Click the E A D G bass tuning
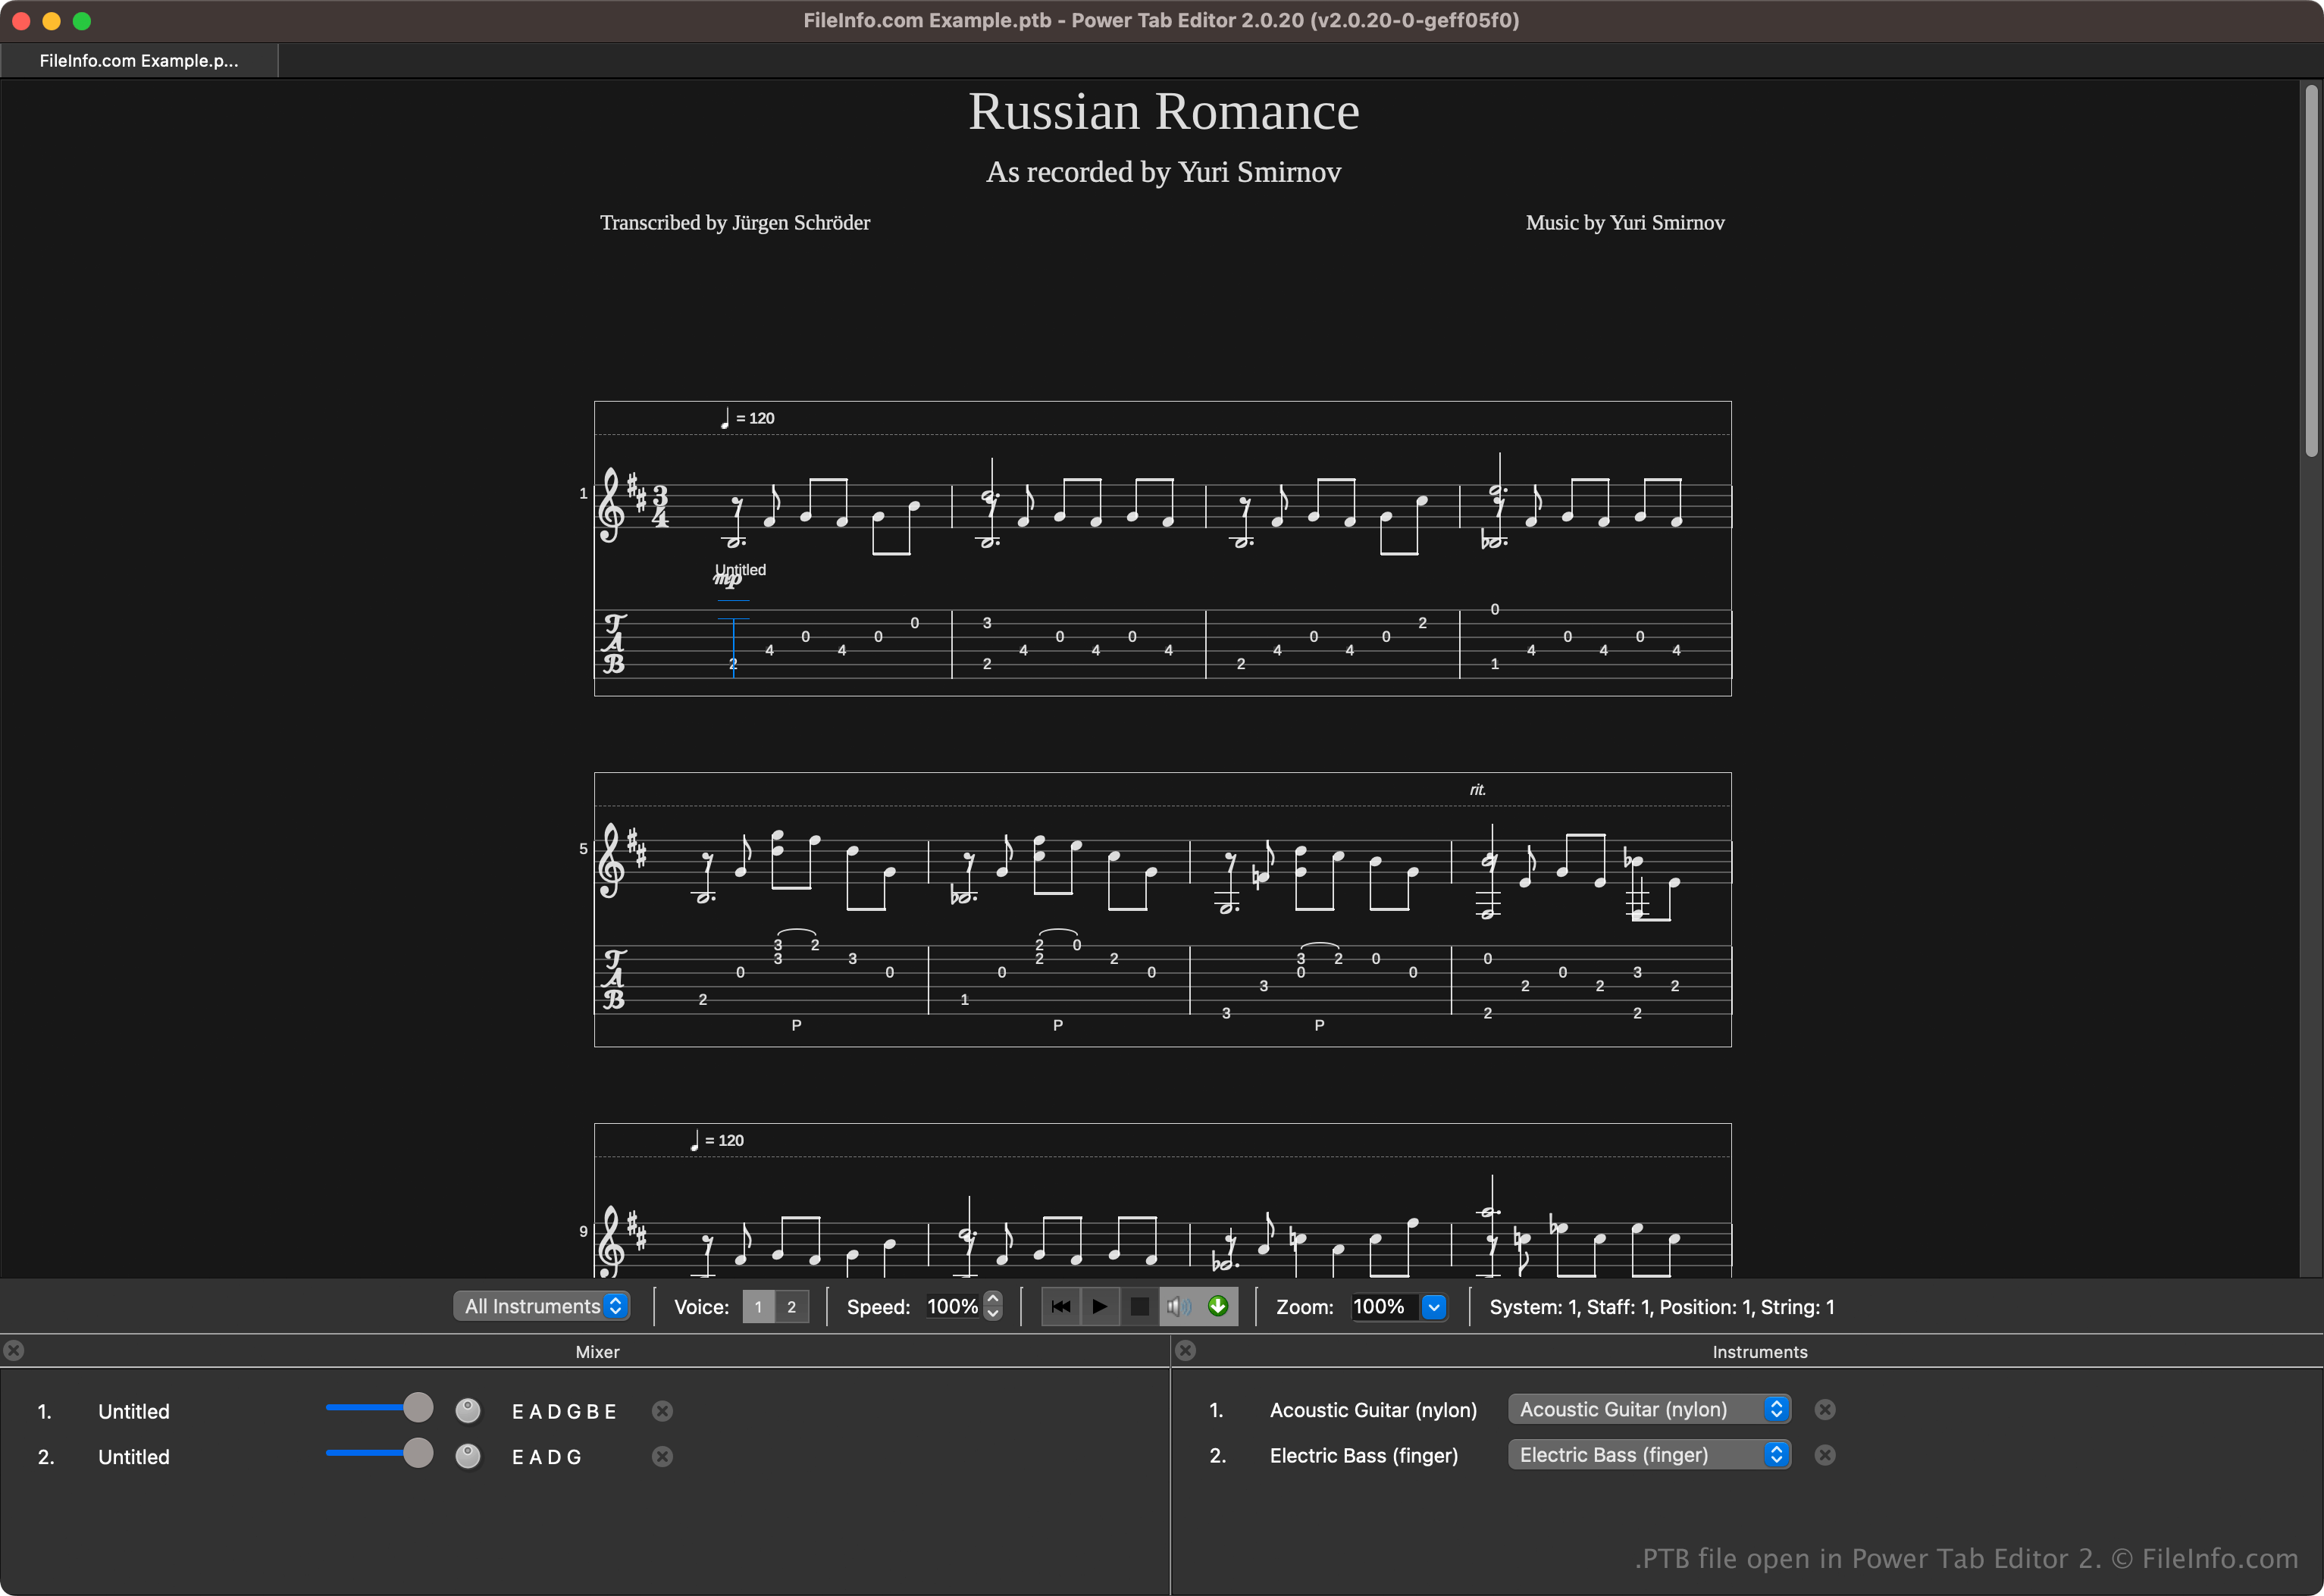This screenshot has height=1596, width=2324. (x=546, y=1457)
